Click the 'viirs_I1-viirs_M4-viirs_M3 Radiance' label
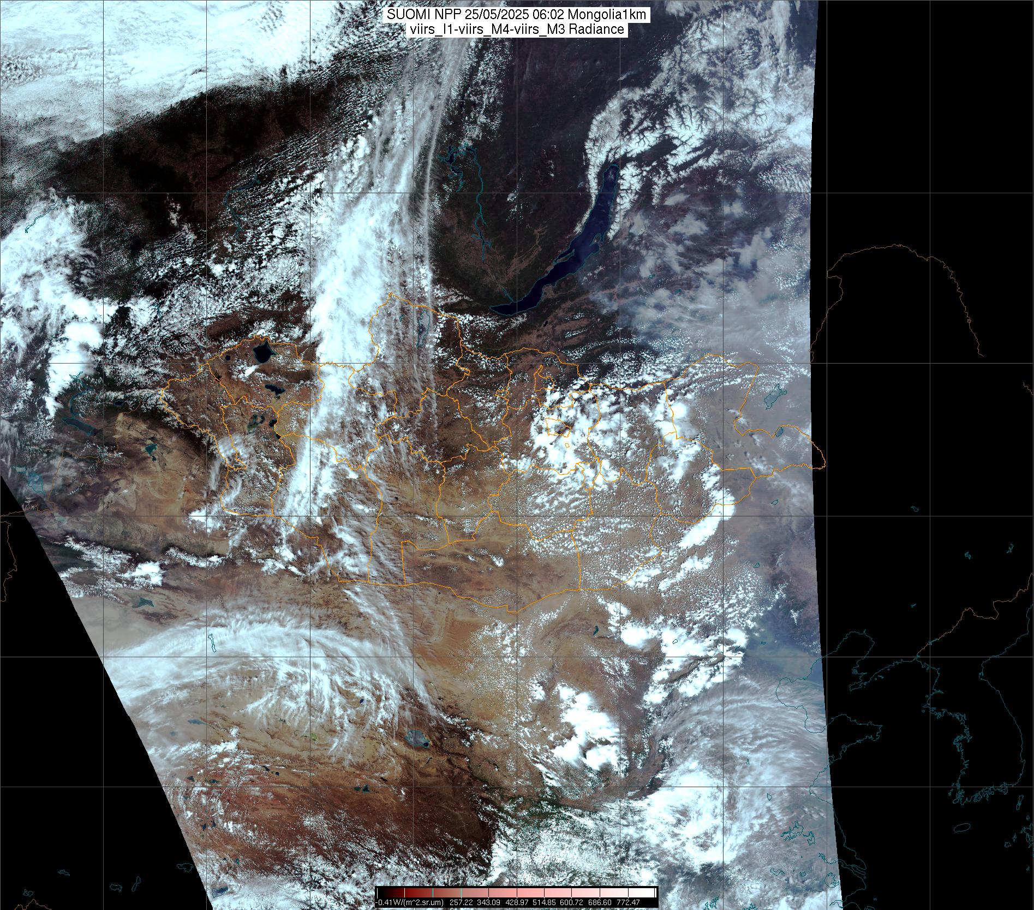Screen dimensions: 1034x910 517,29
